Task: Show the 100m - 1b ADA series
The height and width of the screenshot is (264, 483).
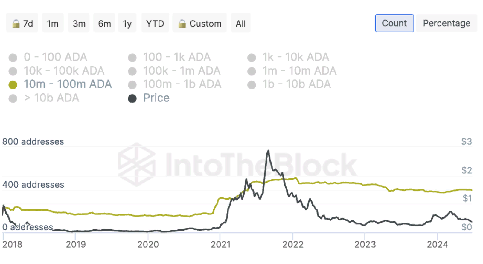Action: click(182, 84)
